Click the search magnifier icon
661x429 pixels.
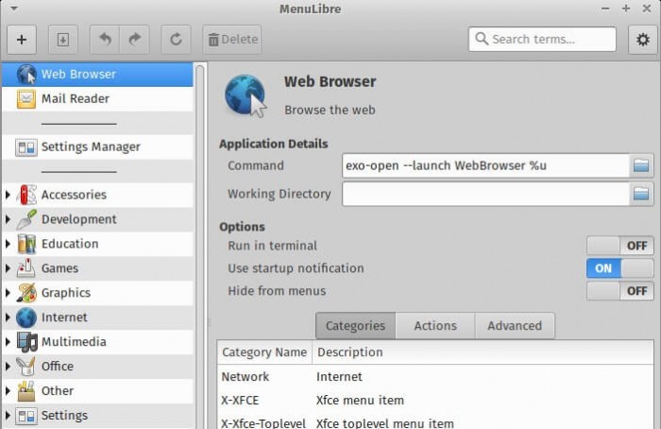click(x=482, y=39)
